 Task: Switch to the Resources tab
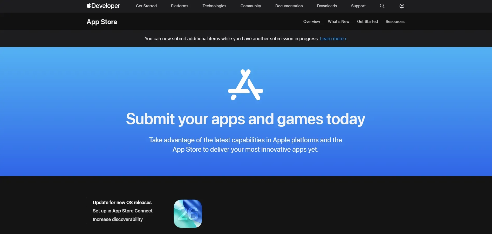pyautogui.click(x=395, y=22)
